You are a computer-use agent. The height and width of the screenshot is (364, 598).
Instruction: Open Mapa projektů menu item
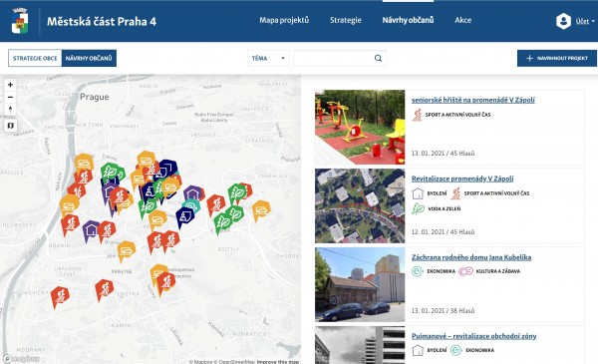[284, 20]
